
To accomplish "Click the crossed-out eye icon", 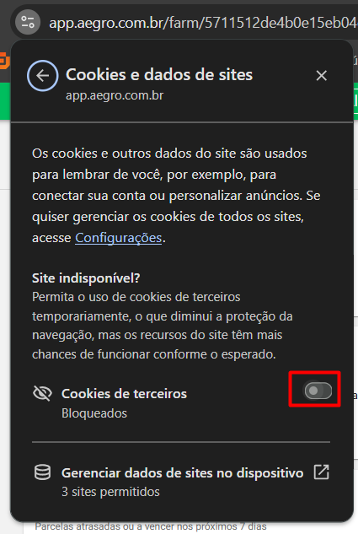I will (x=42, y=393).
